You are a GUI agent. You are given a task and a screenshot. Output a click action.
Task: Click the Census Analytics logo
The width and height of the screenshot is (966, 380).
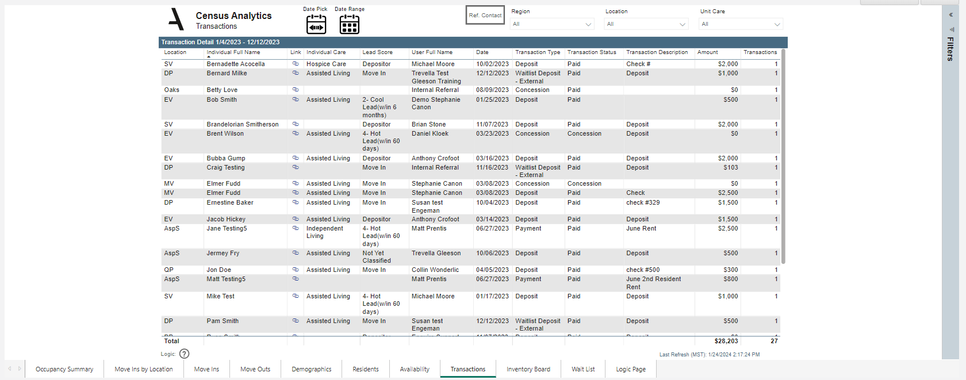(x=176, y=20)
